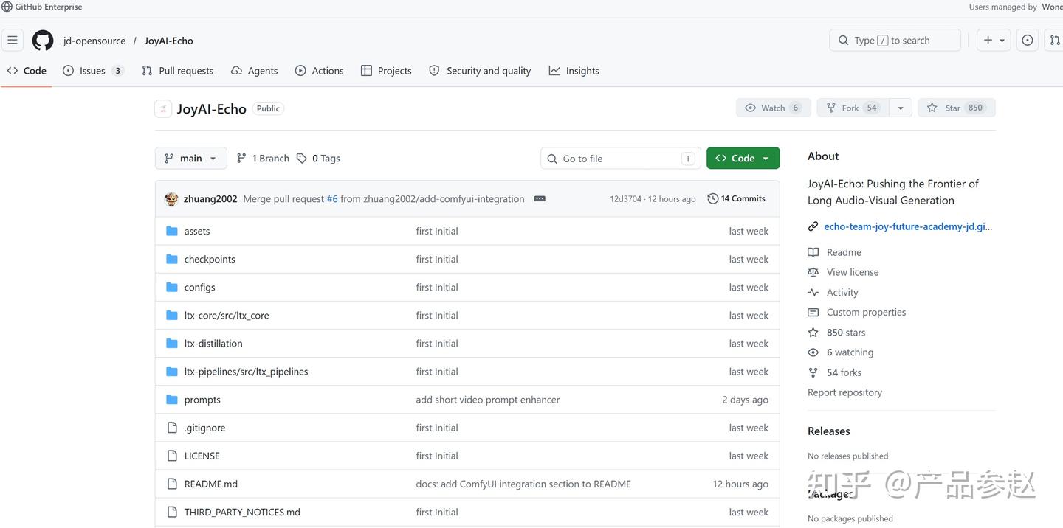
Task: Open the Actions tab
Action: 319,71
